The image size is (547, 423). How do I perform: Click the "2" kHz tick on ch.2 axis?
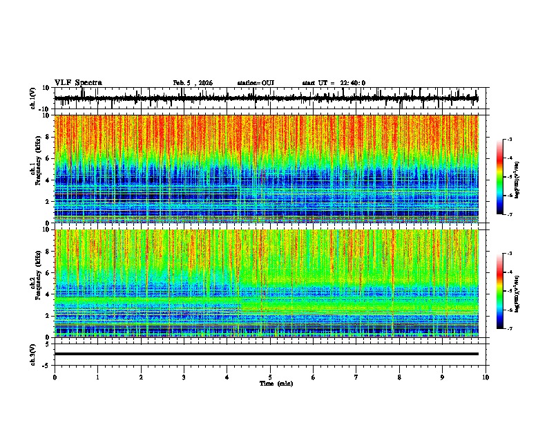coord(48,316)
